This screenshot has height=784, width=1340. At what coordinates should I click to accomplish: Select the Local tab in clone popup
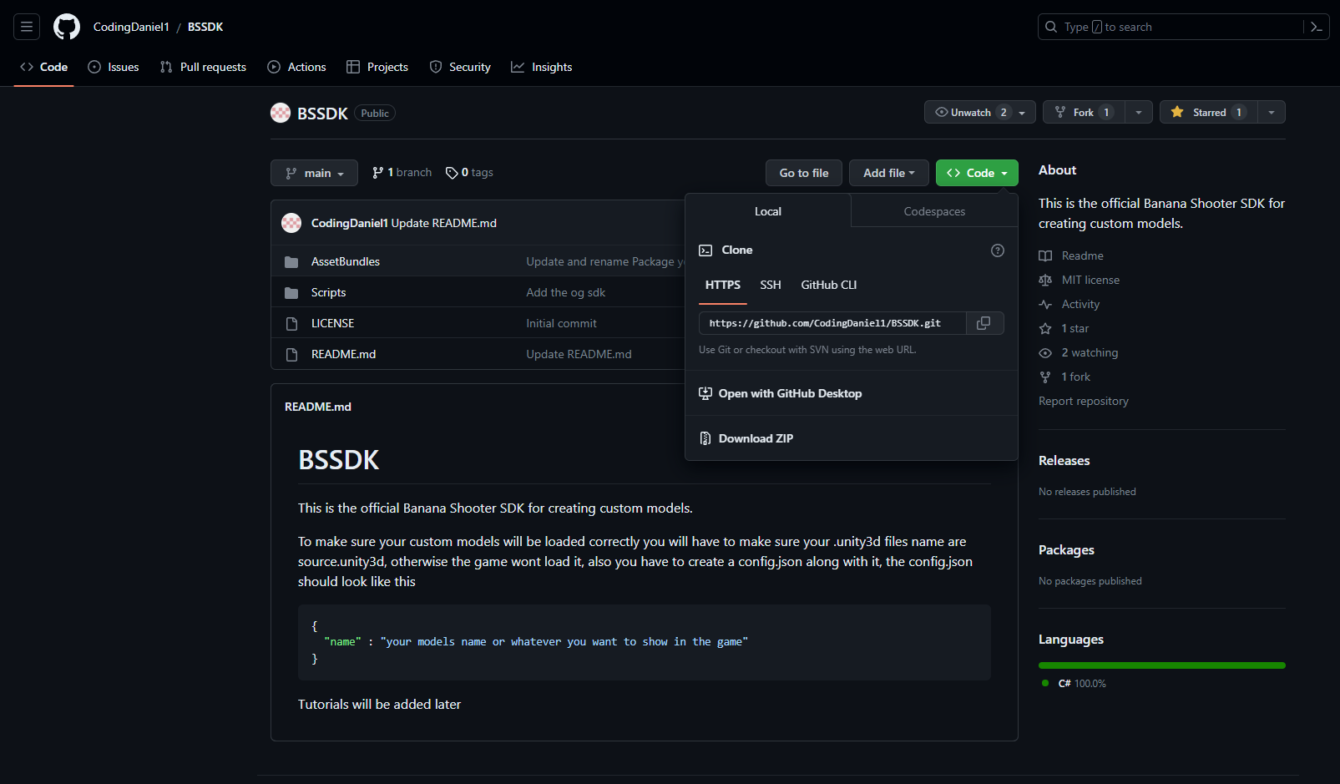click(768, 211)
